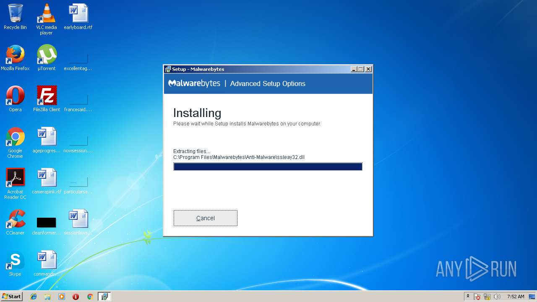Click the Advanced Setup Options header text
Screen dimensions: 537x302
pos(268,83)
